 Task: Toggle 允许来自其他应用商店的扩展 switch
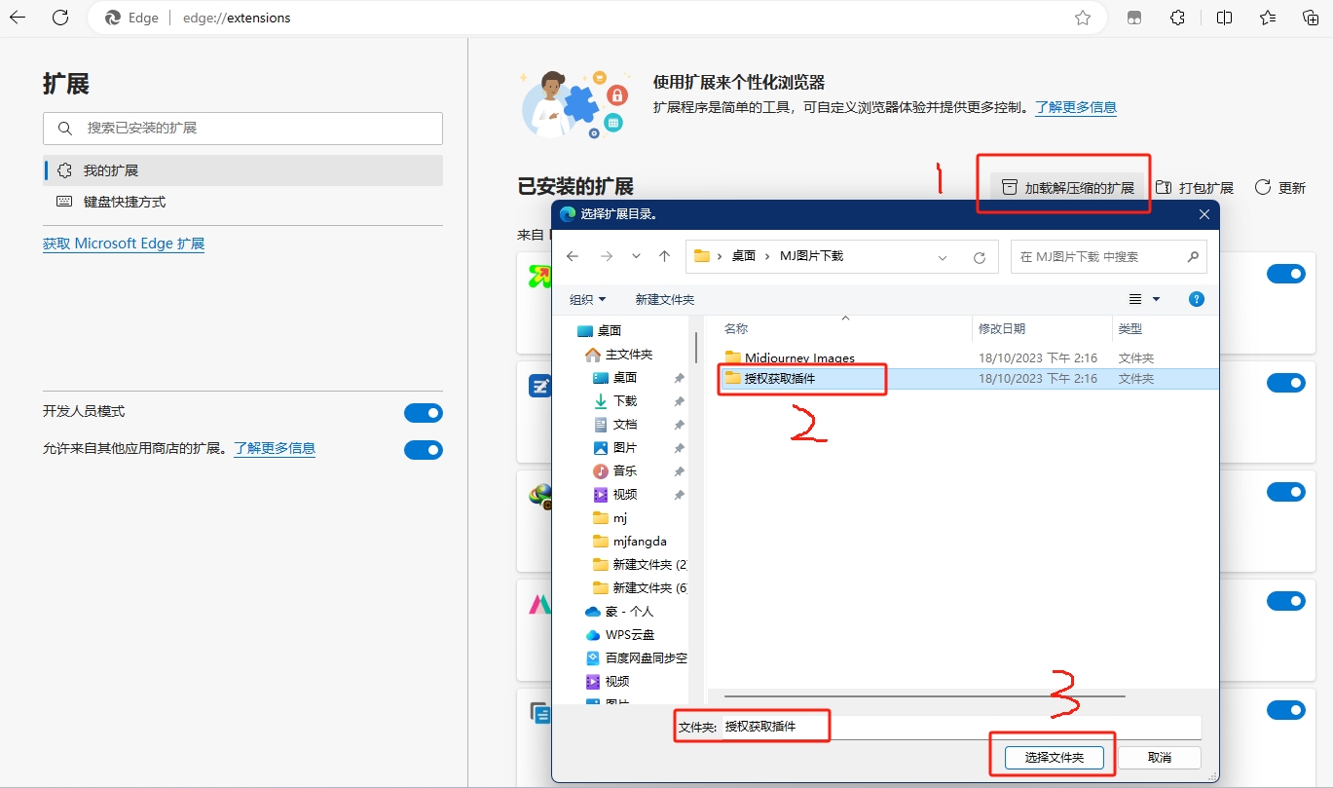(424, 450)
